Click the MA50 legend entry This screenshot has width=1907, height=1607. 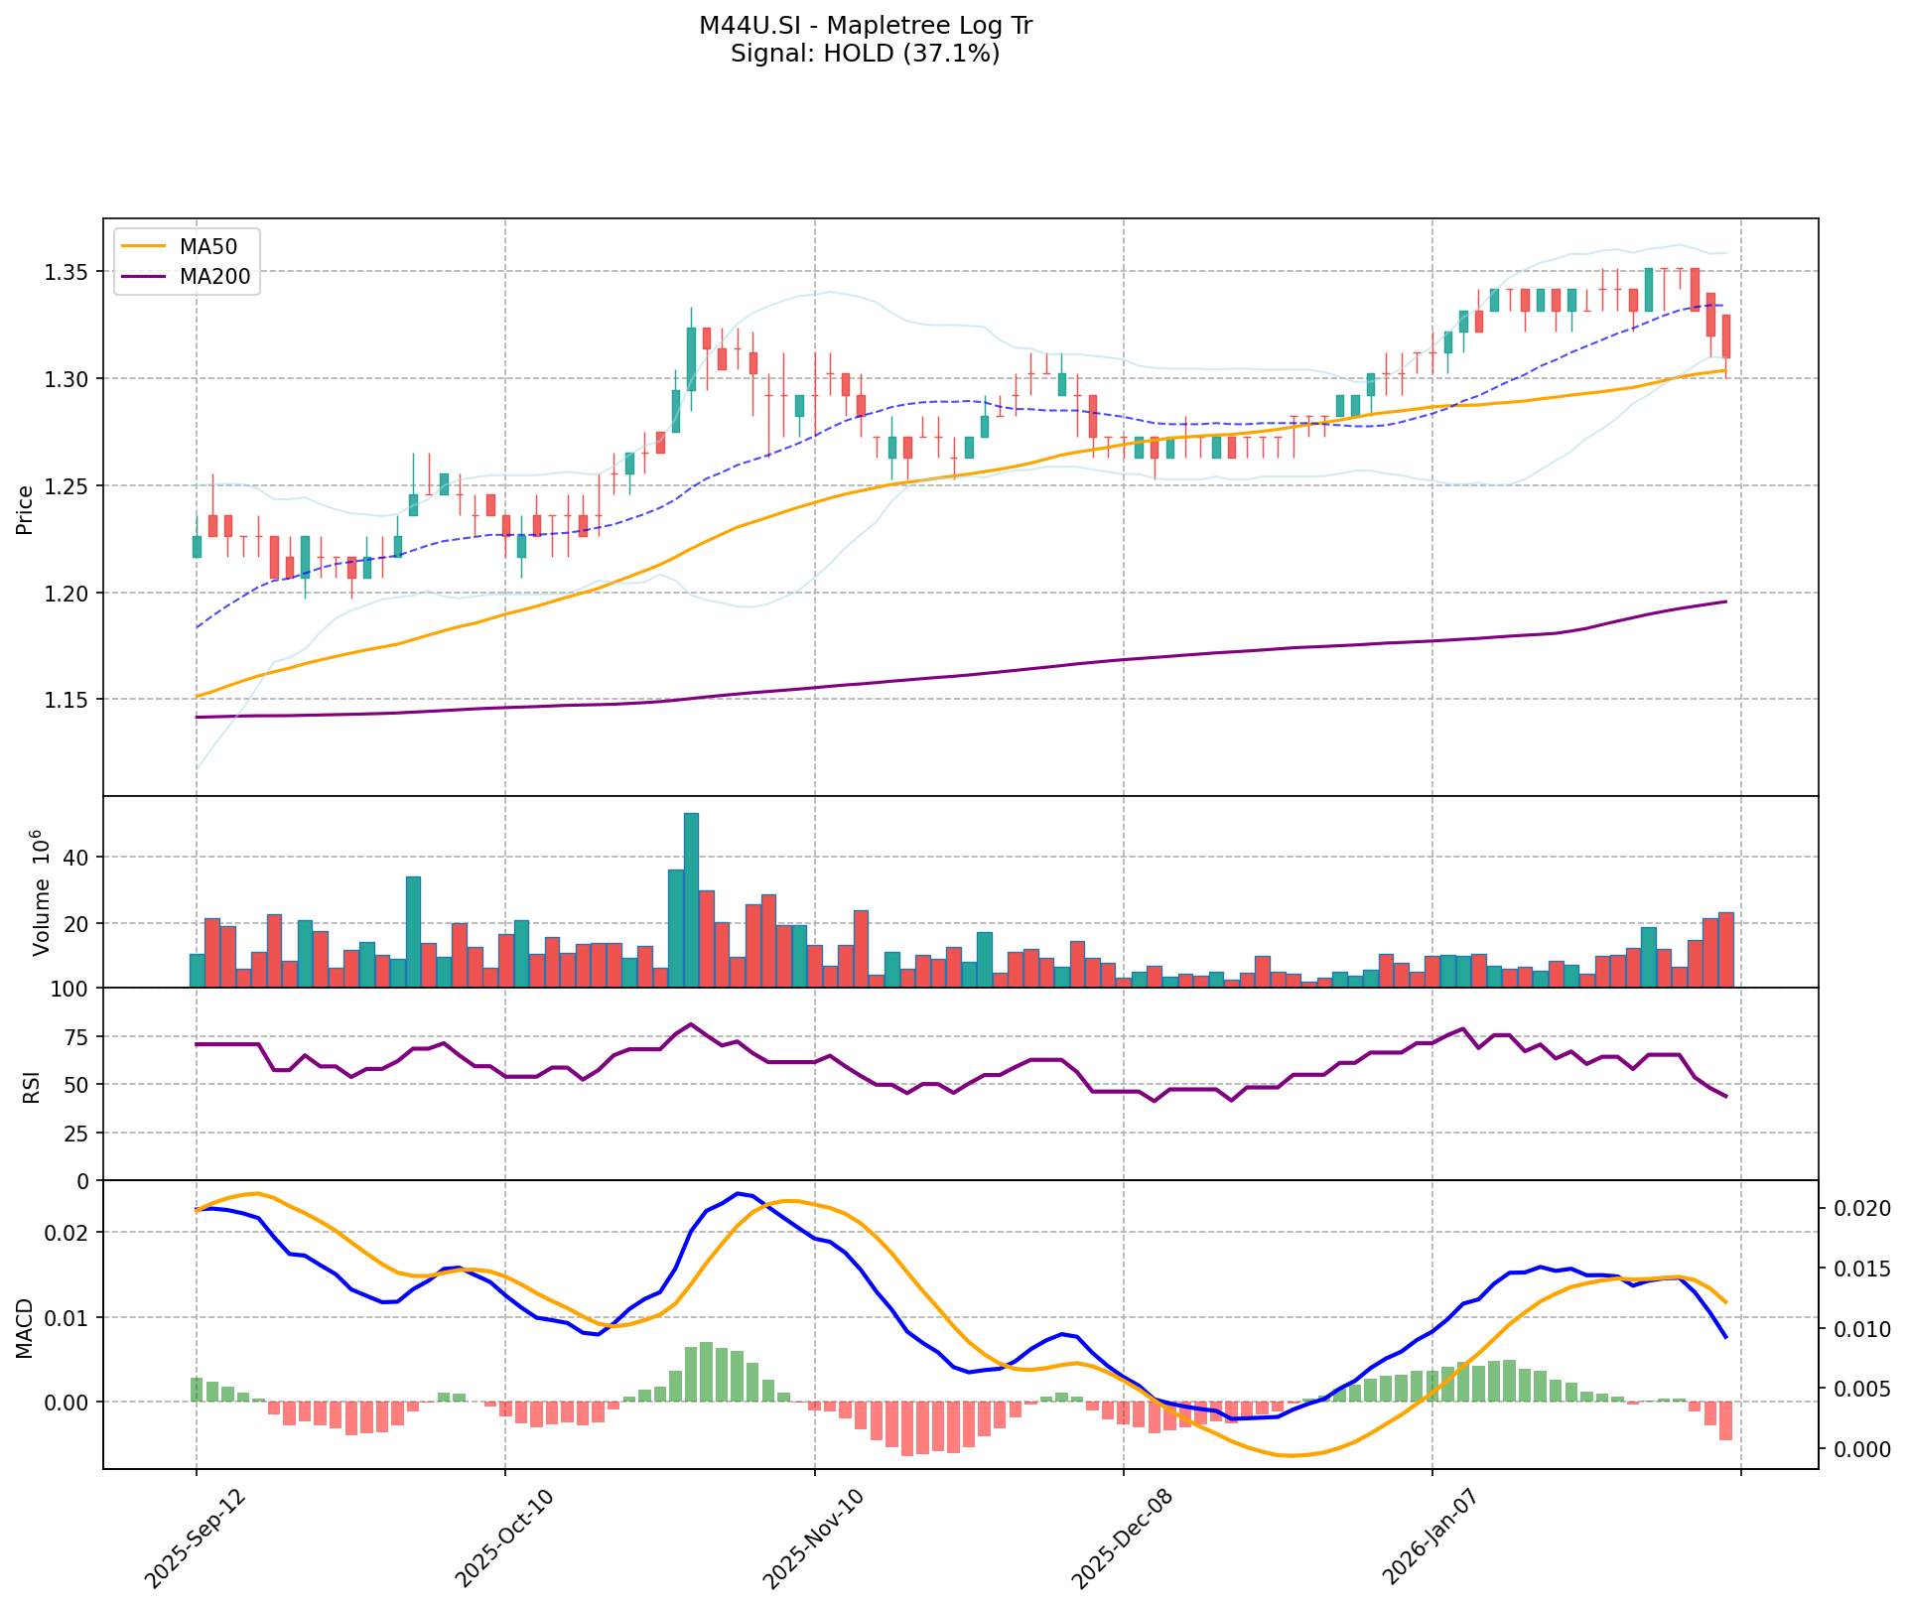207,247
